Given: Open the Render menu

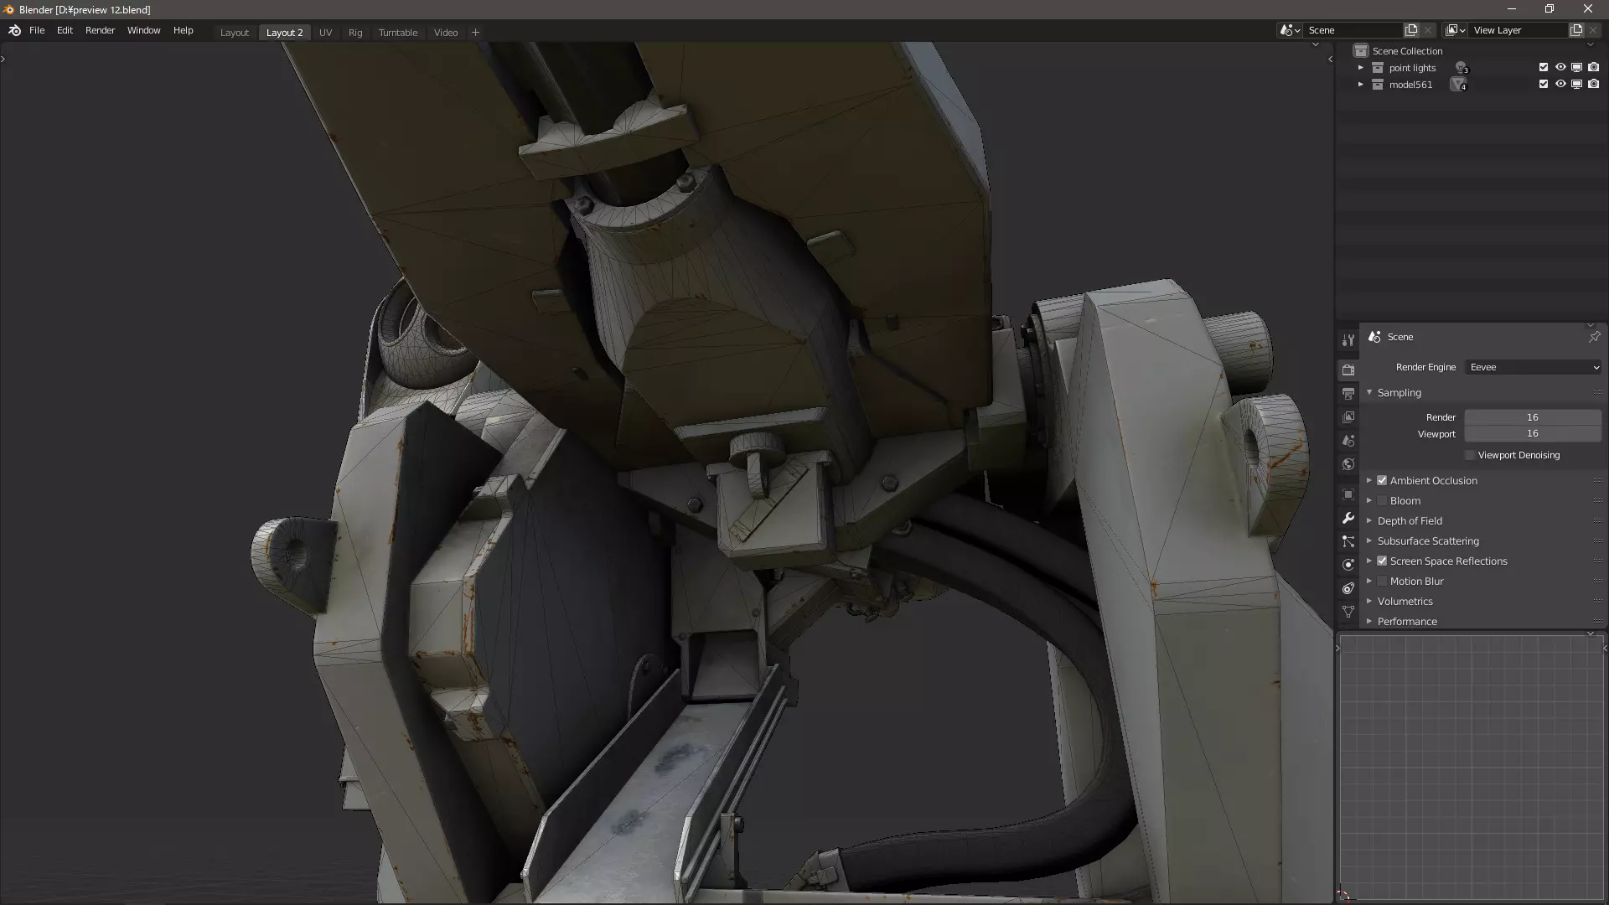Looking at the screenshot, I should [100, 30].
